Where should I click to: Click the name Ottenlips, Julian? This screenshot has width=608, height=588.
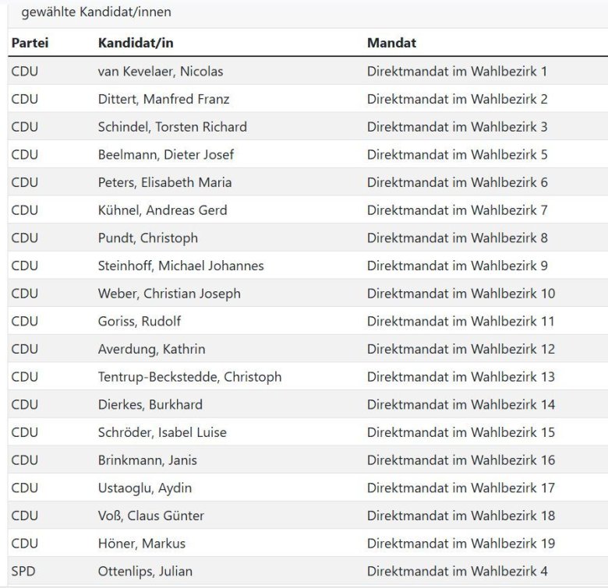(145, 571)
